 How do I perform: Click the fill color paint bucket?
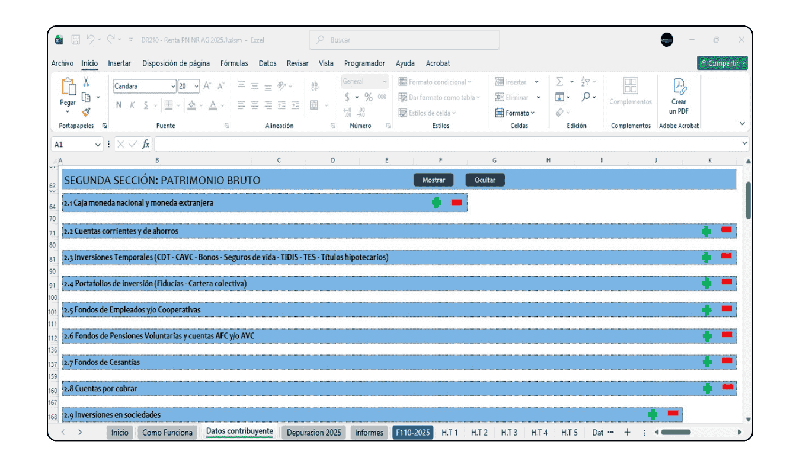(191, 105)
